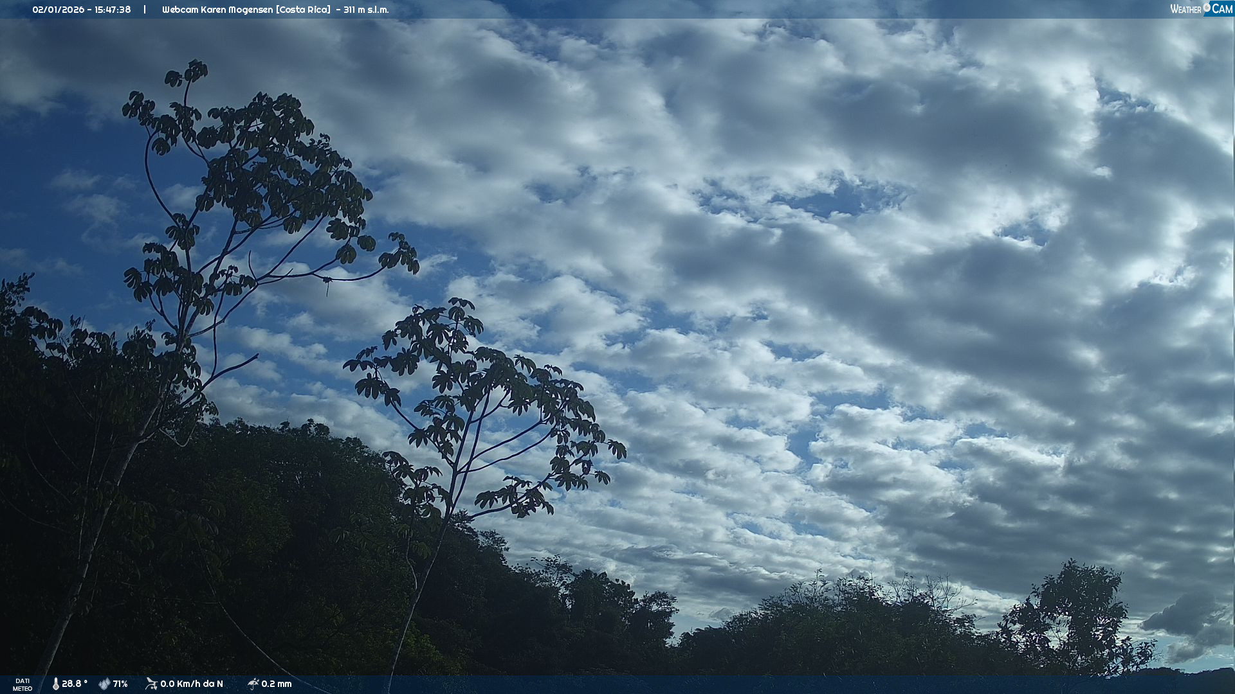Select the 0.2 mm rainfall value
1235x694 pixels.
tap(277, 684)
